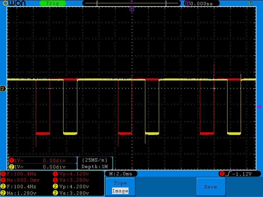Click red channel icon beside Ma:600.0mv
This screenshot has width=263, height=197.
click(3, 180)
